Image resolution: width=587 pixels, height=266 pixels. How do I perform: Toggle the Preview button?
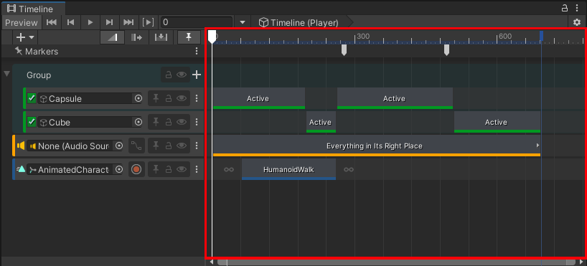(x=22, y=22)
